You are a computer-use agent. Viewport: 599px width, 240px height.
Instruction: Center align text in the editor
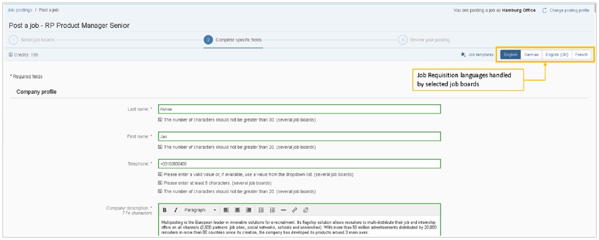(x=237, y=210)
